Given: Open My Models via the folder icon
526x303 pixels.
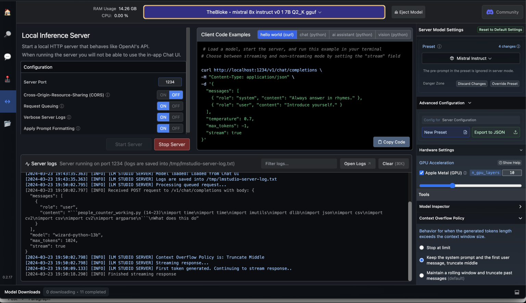Looking at the screenshot, I should click(x=8, y=124).
